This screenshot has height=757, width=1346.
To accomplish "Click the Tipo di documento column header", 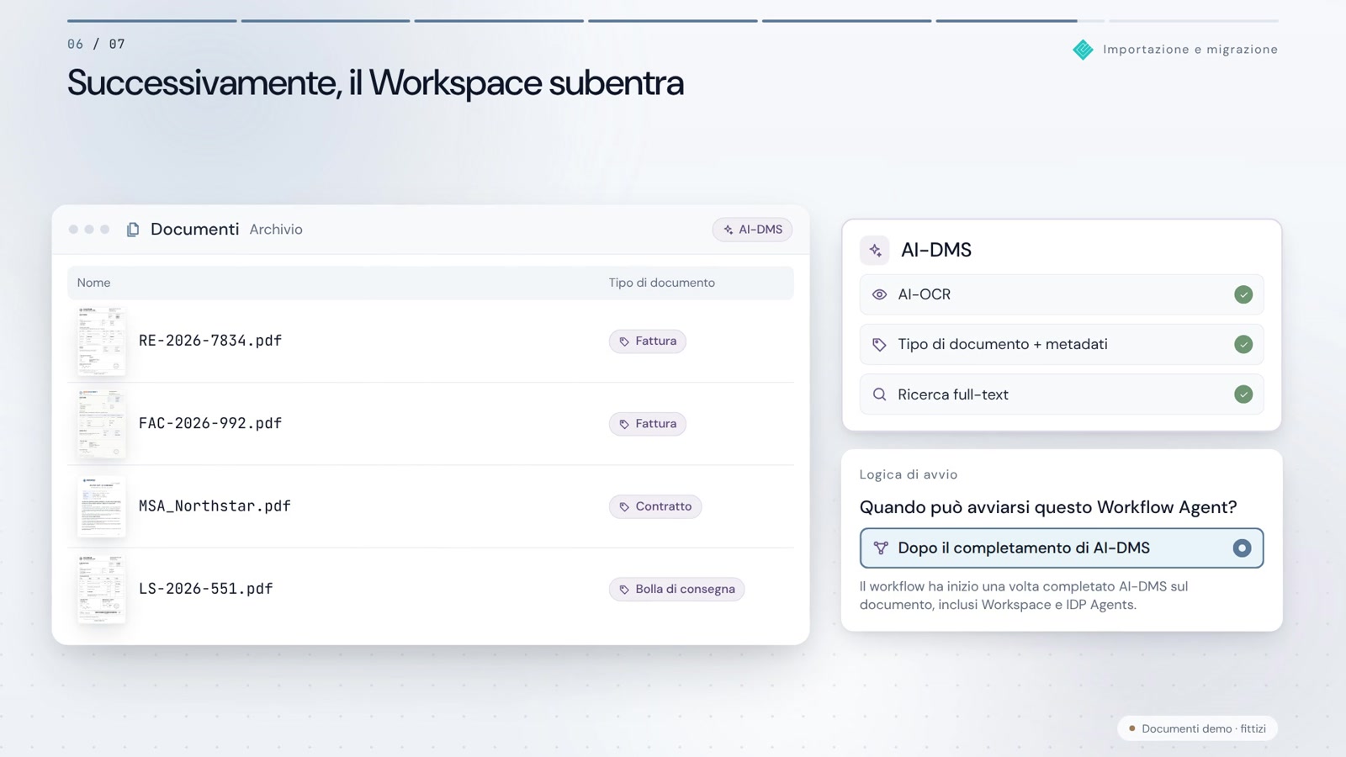I will pyautogui.click(x=662, y=283).
